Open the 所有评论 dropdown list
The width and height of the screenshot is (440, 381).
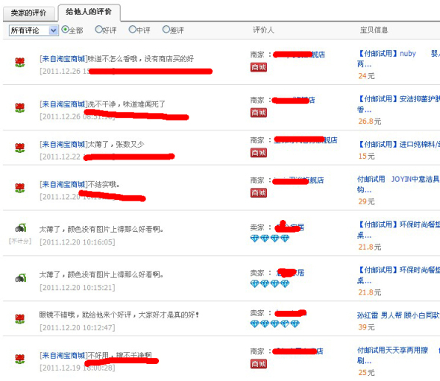click(34, 30)
